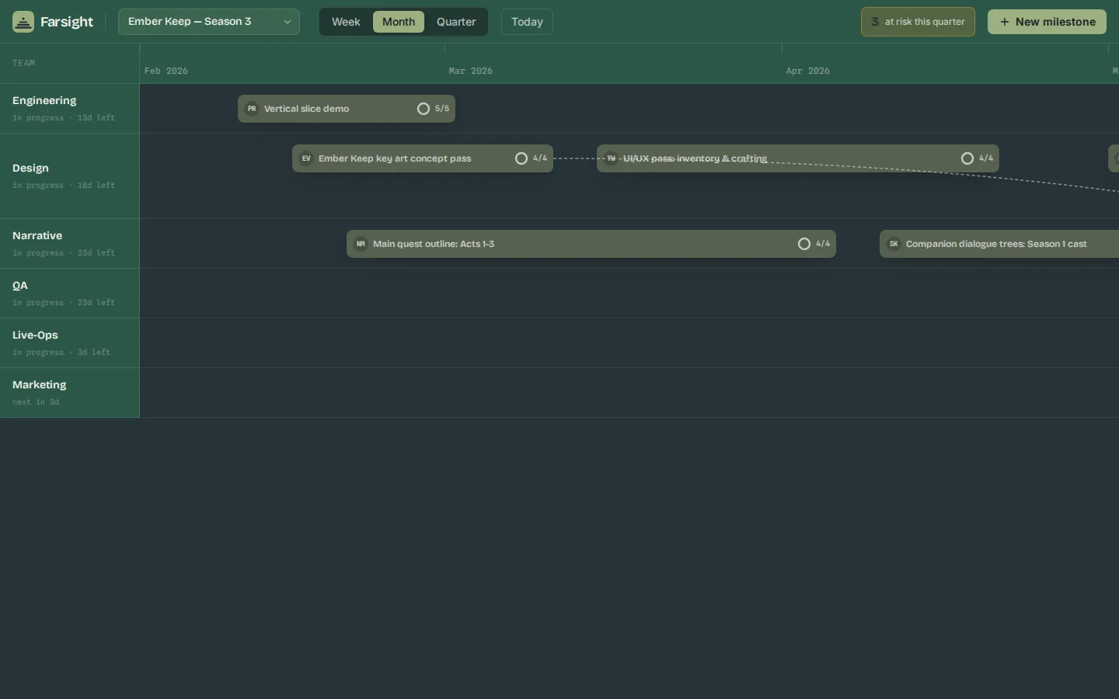Open the Ember Keep key art concept pass bar
This screenshot has height=699, width=1119.
423,158
